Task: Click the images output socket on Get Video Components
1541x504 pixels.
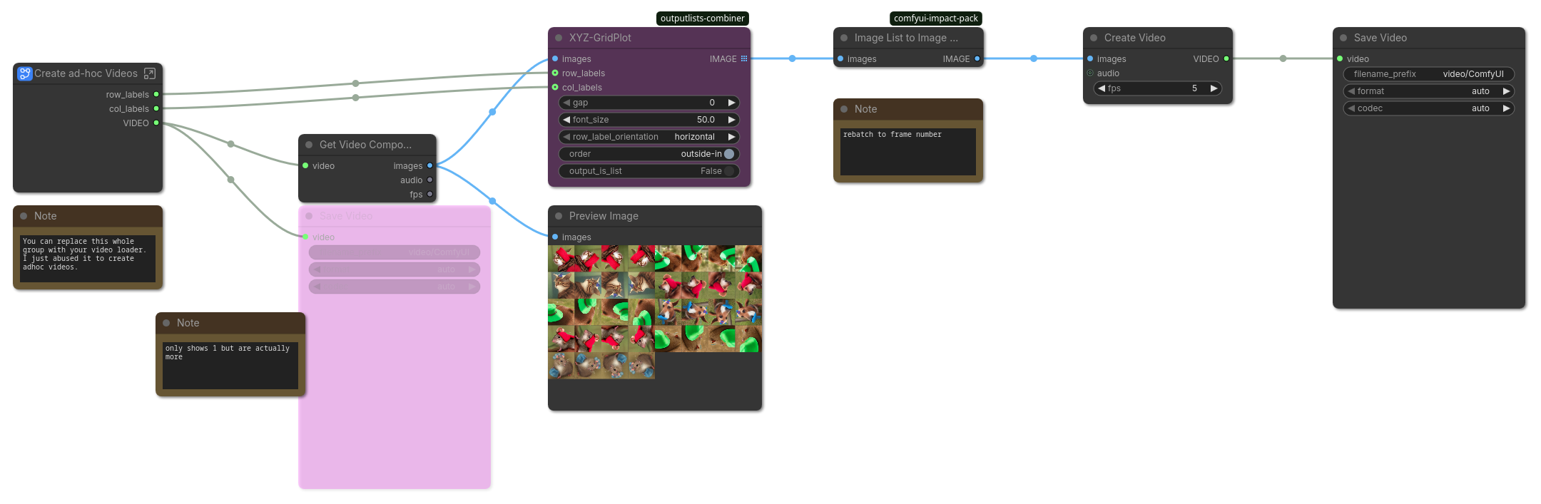Action: pyautogui.click(x=429, y=165)
